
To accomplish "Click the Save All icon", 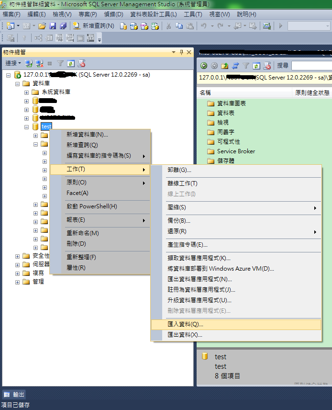I will click(x=63, y=26).
